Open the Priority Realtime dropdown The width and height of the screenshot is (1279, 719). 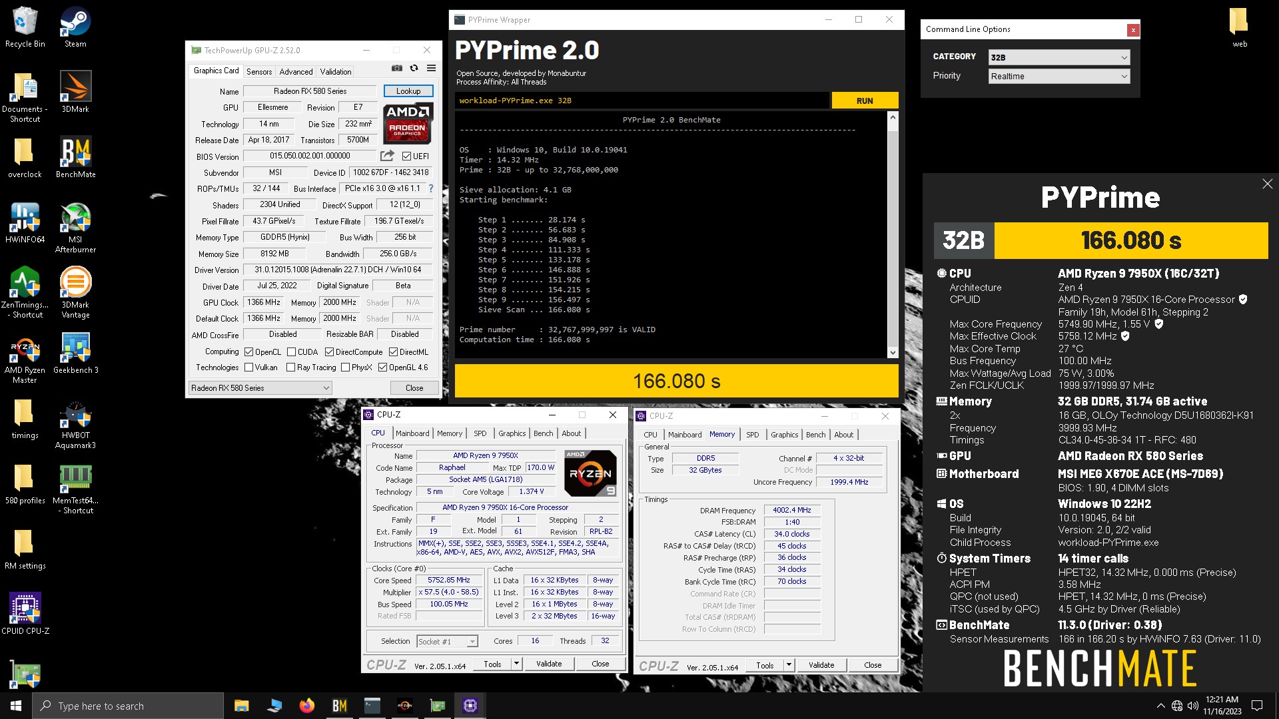1059,76
